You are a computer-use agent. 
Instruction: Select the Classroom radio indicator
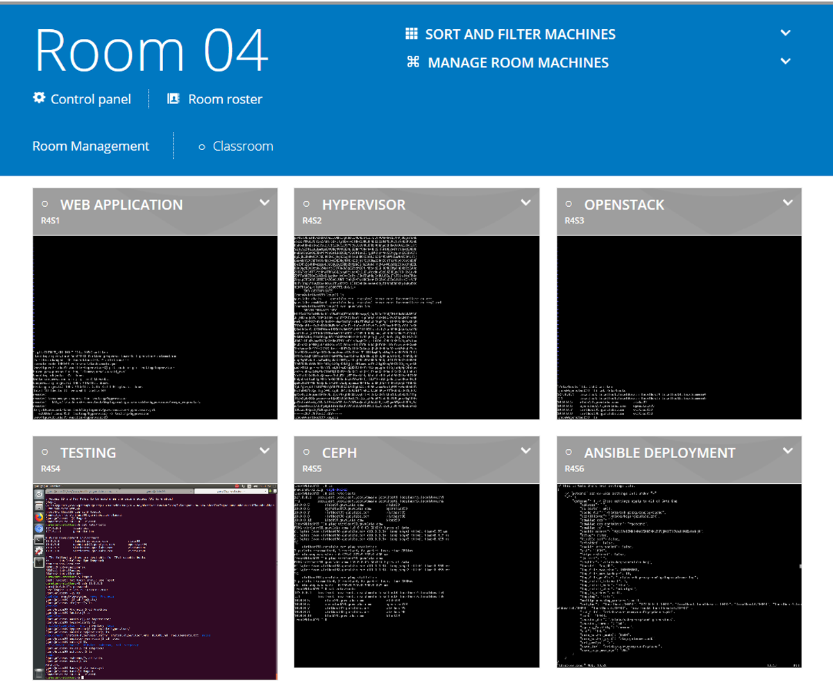click(x=201, y=146)
